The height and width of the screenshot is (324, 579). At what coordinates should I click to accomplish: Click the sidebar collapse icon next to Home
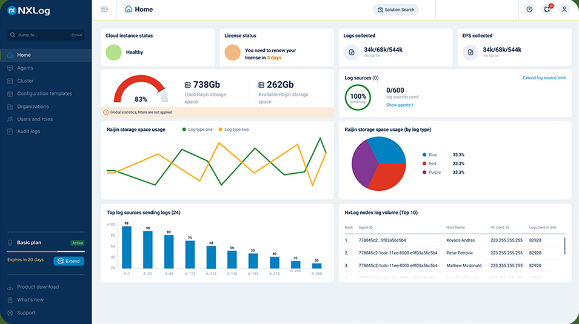(104, 9)
